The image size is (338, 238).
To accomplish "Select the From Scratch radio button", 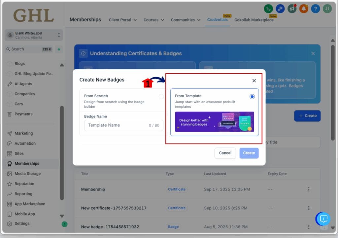I will coord(161,97).
